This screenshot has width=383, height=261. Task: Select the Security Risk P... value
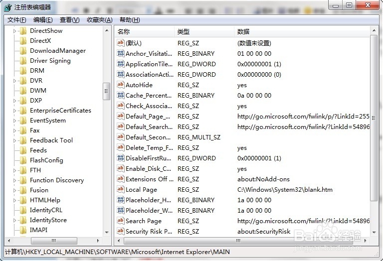pyautogui.click(x=149, y=231)
